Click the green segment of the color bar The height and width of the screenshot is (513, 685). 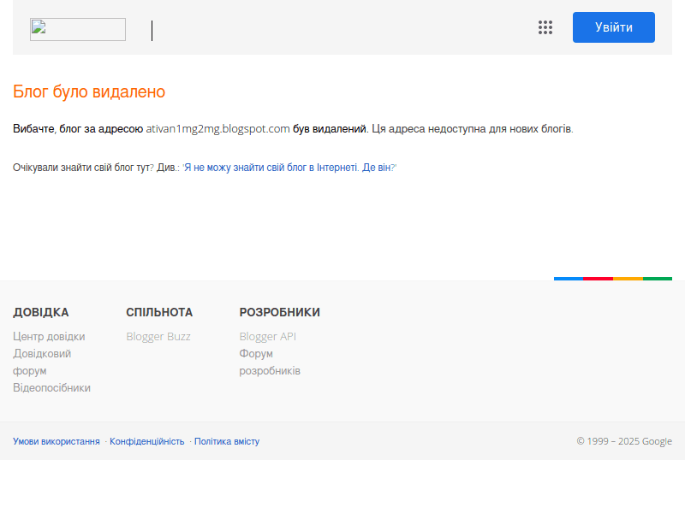(x=658, y=279)
